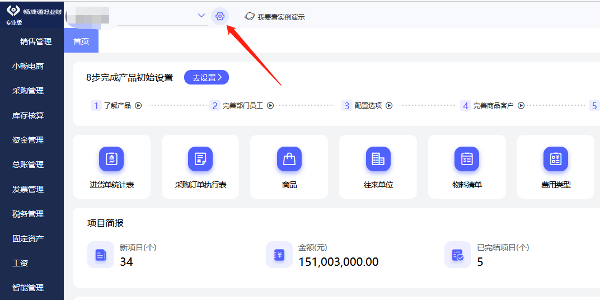Click the planet icon for demo
The image size is (600, 300).
(x=250, y=16)
